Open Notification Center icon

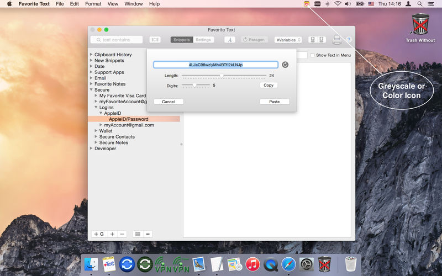pyautogui.click(x=431, y=4)
